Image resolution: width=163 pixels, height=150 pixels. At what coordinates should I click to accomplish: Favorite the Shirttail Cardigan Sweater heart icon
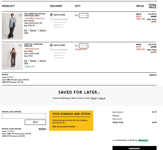pyautogui.click(x=20, y=46)
